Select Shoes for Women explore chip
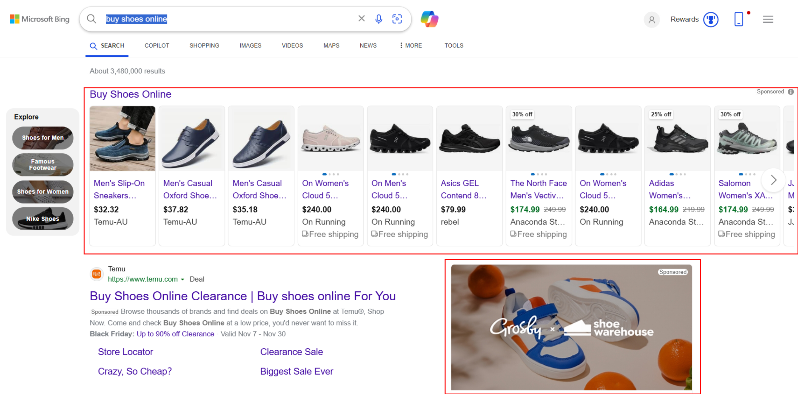The width and height of the screenshot is (798, 394). pos(43,192)
